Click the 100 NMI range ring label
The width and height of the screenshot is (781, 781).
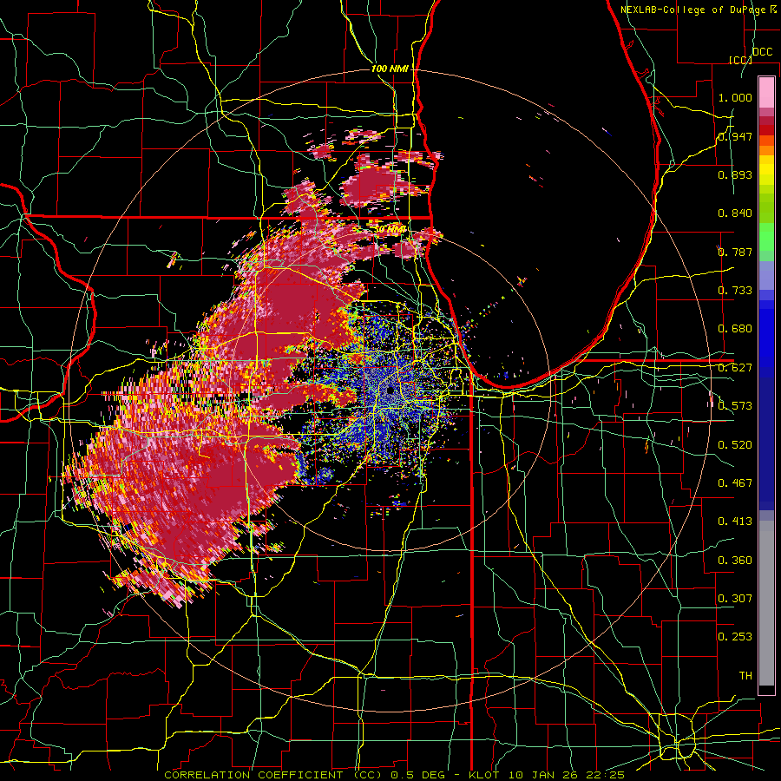pyautogui.click(x=390, y=69)
